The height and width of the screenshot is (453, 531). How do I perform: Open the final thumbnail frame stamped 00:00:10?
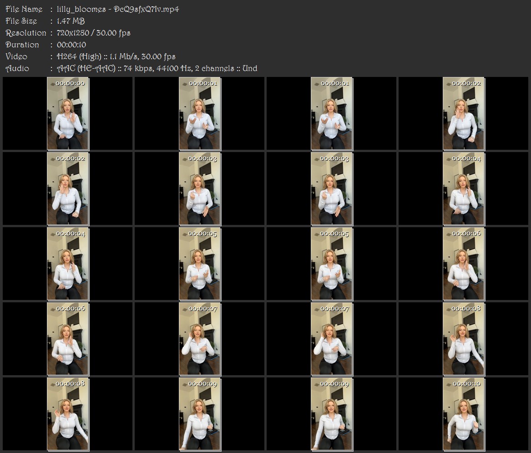[464, 414]
